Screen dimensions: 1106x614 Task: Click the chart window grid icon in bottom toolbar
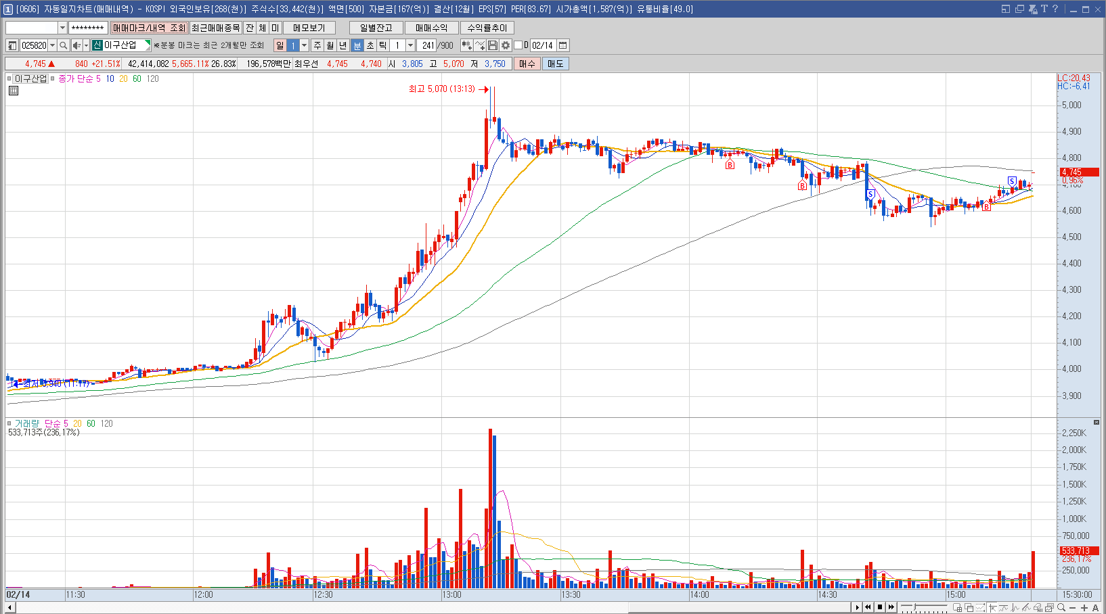(x=957, y=607)
